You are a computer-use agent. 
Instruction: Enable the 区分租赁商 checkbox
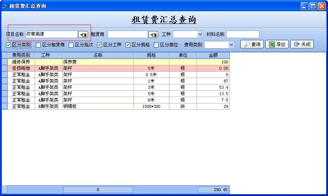(38, 45)
